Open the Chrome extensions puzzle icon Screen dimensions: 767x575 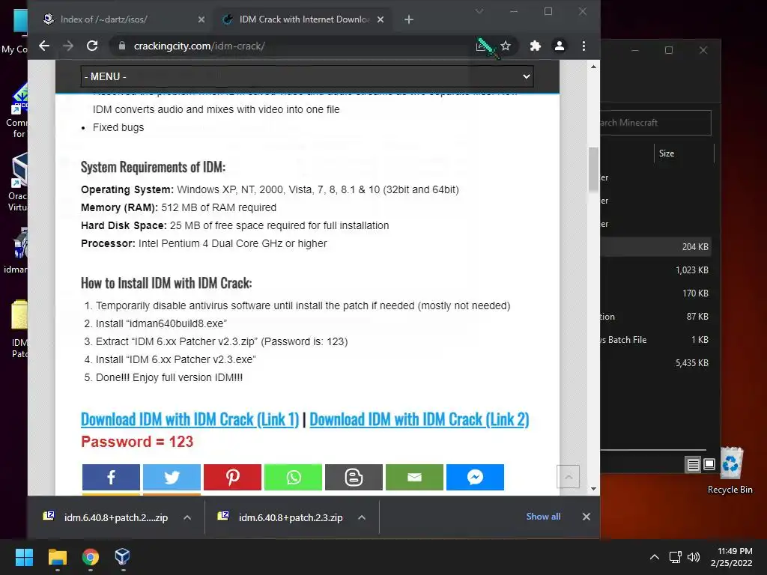[x=535, y=46]
